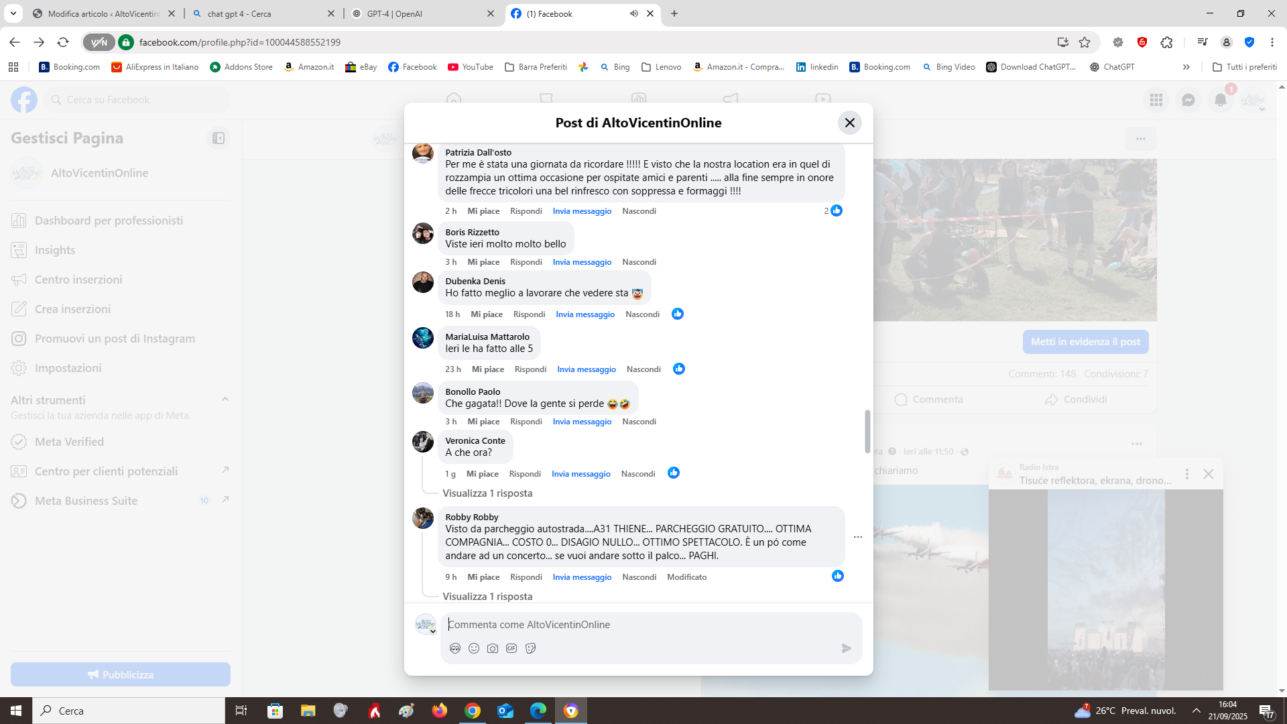This screenshot has height=724, width=1287.
Task: Open the emoji picker in comment box
Action: coord(474,648)
